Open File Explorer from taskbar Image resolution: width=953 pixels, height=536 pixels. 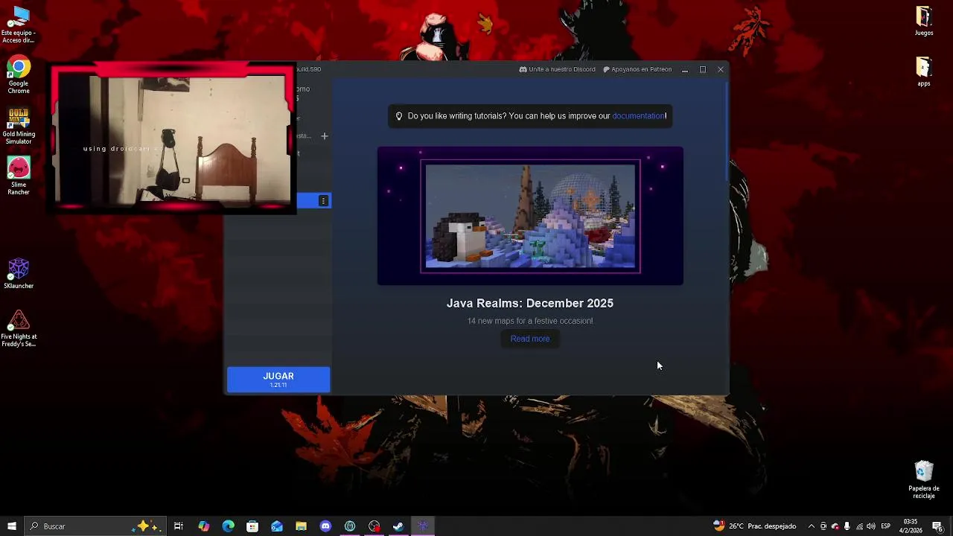(x=301, y=526)
